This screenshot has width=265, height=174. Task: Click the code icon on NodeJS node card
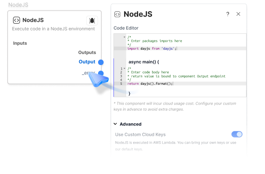coord(16,20)
